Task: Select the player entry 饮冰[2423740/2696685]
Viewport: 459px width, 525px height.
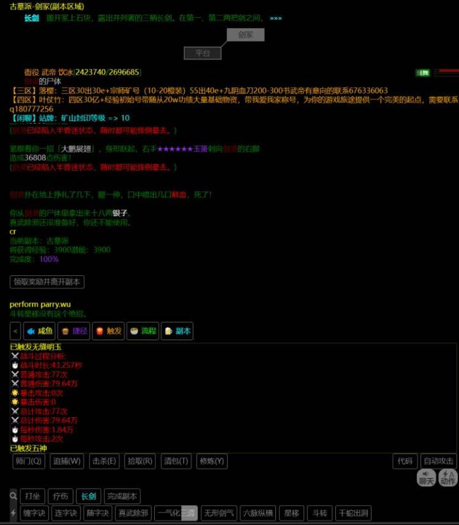Action: 83,72
